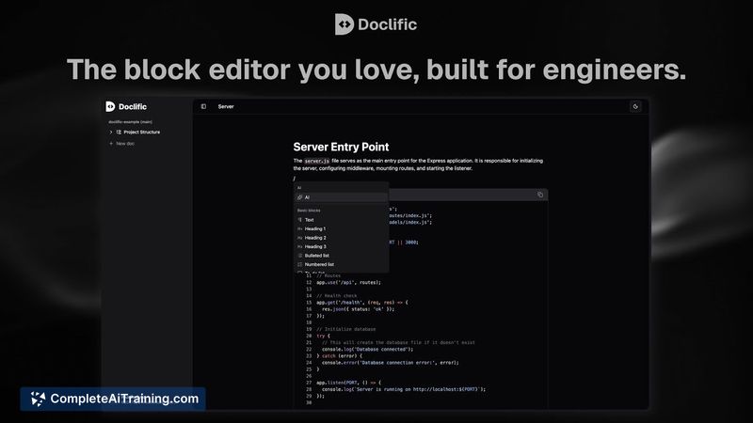Insert a Numbered list block
Viewport: 753px width, 423px height.
pos(341,264)
